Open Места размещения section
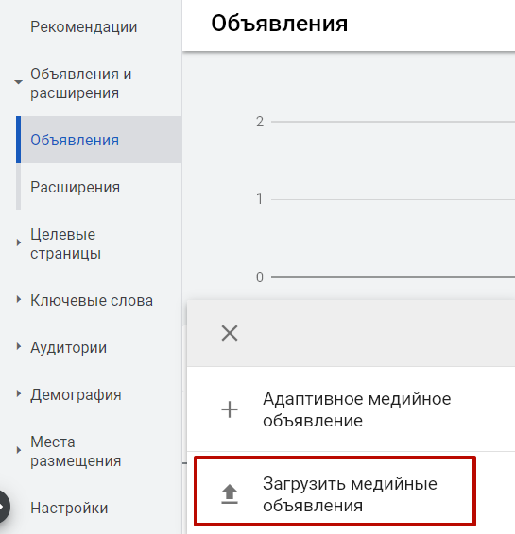 (76, 451)
